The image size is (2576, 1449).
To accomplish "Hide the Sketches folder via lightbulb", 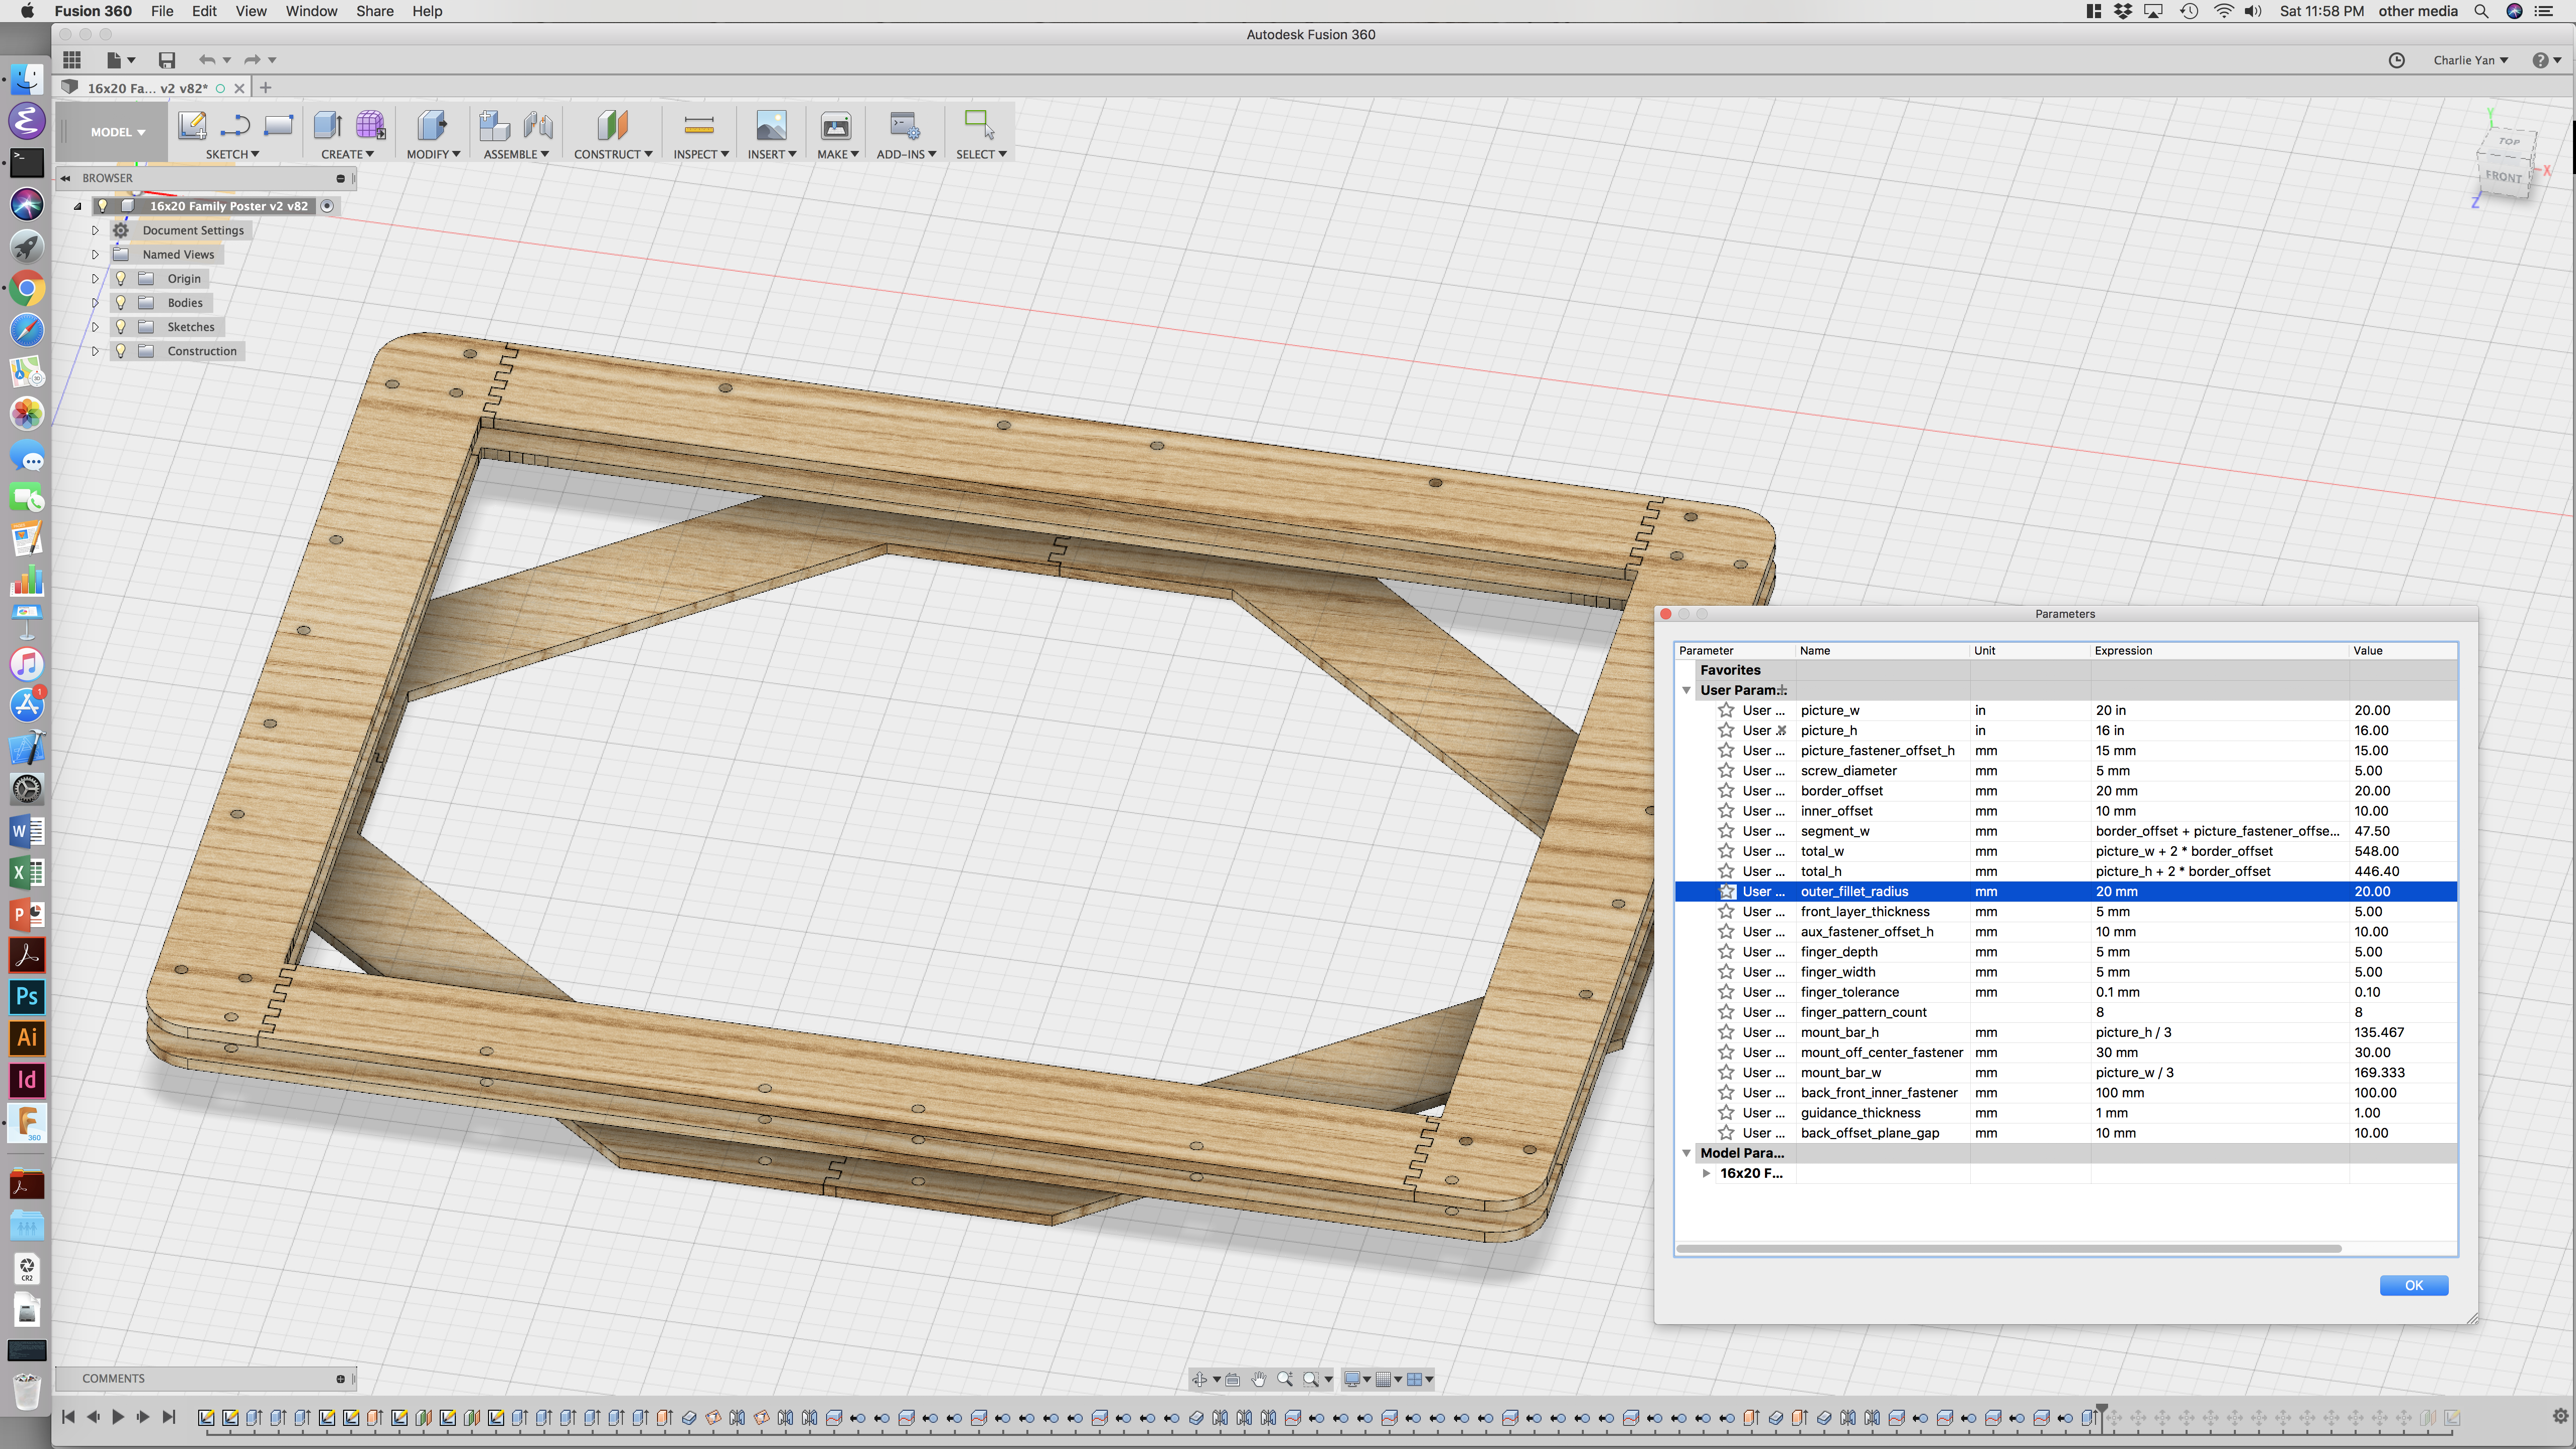I will 121,327.
